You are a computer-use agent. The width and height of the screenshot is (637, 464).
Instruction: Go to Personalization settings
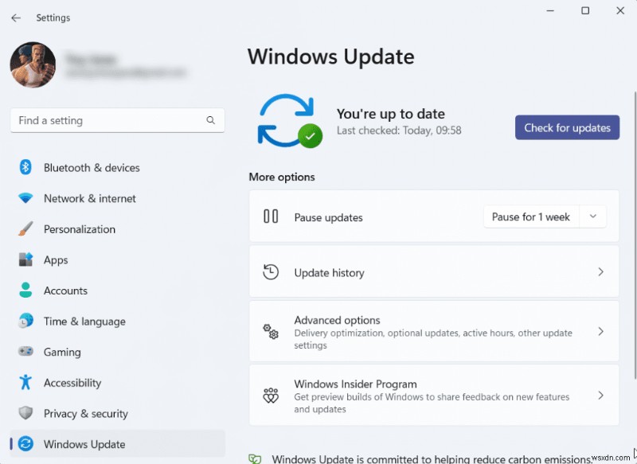point(80,229)
